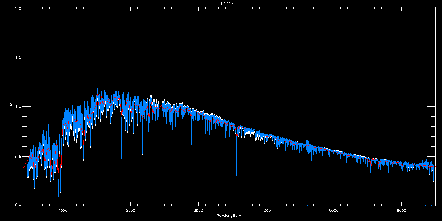Click the 1.0 flux tick label

coord(18,107)
